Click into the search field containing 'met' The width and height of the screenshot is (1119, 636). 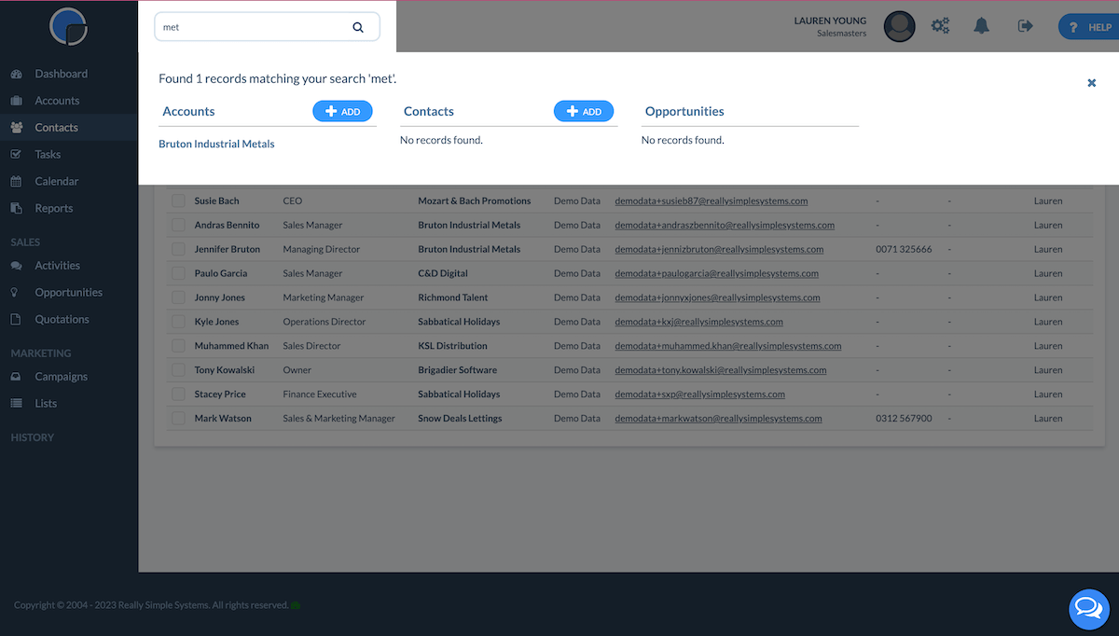point(252,27)
